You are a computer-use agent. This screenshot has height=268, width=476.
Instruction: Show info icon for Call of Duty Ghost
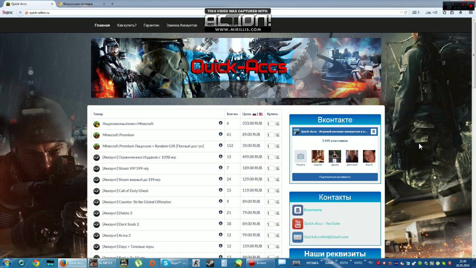221,190
